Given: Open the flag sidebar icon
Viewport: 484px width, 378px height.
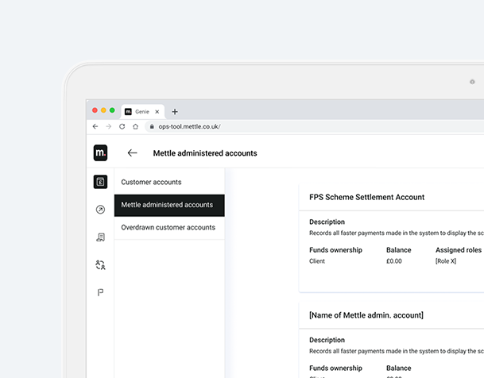Looking at the screenshot, I should [x=100, y=293].
